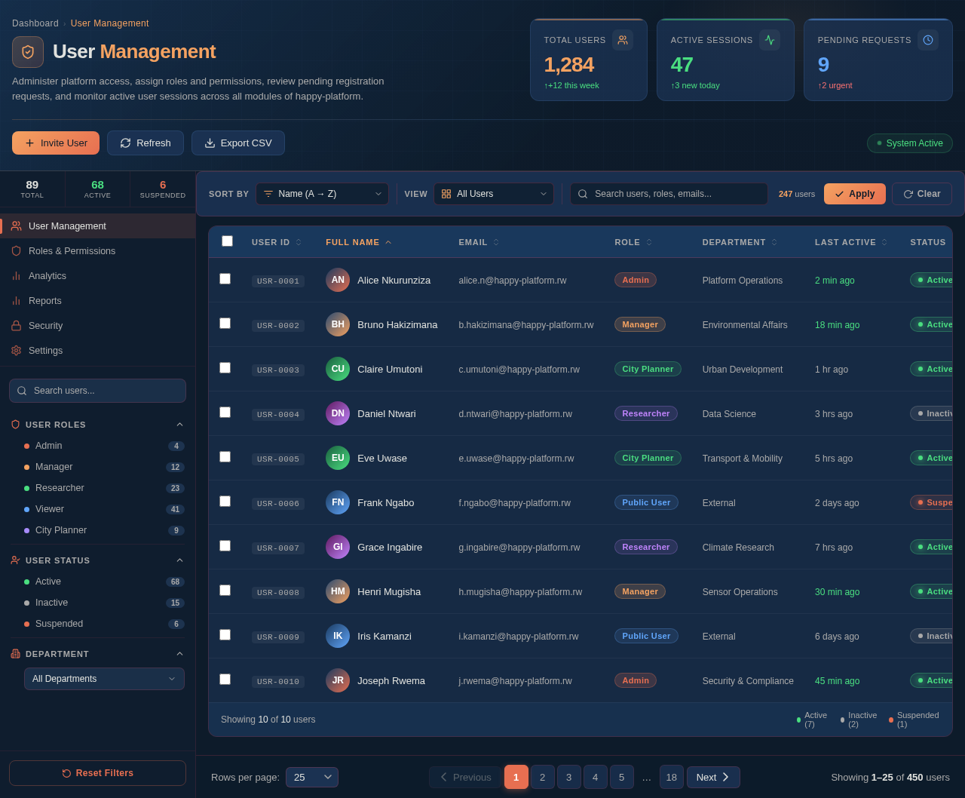Filter by City Planner role in sidebar
965x798 pixels.
tap(104, 530)
